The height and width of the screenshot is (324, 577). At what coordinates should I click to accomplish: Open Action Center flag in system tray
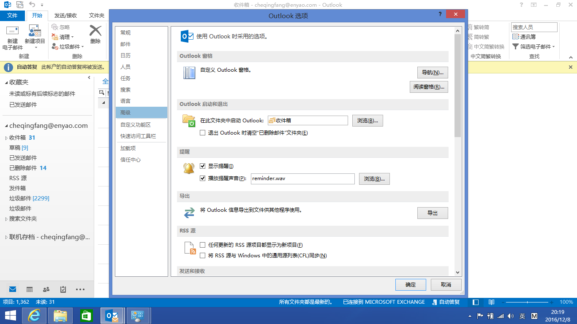tap(480, 316)
